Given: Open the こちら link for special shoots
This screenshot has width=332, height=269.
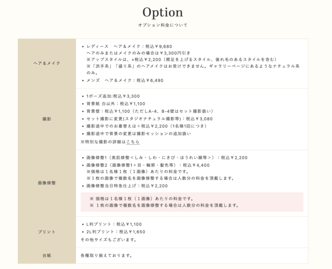Looking at the screenshot, I should coord(133,142).
